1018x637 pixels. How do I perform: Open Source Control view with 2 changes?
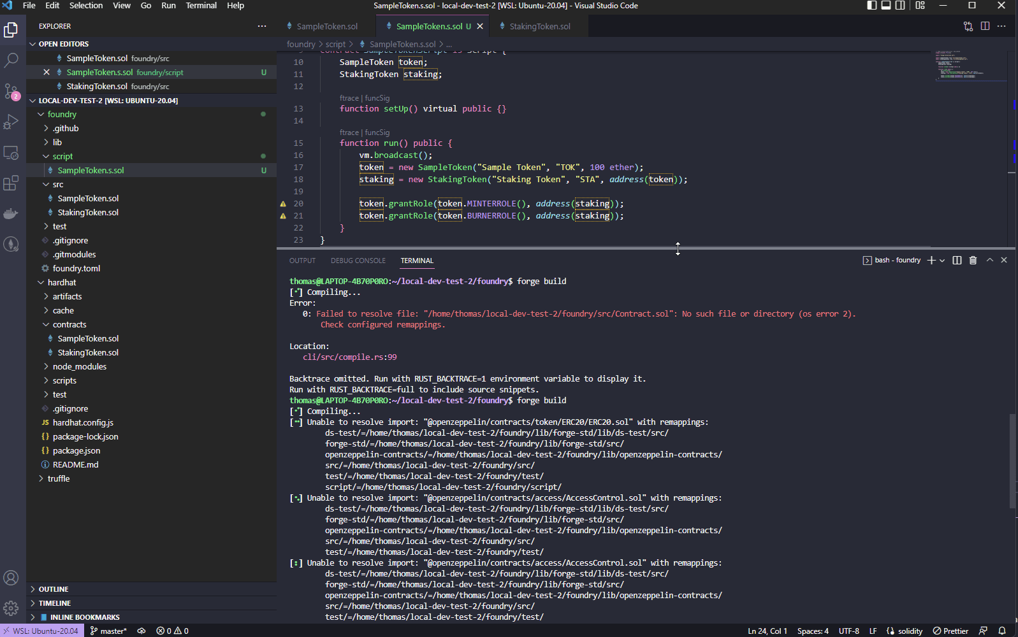pos(11,91)
